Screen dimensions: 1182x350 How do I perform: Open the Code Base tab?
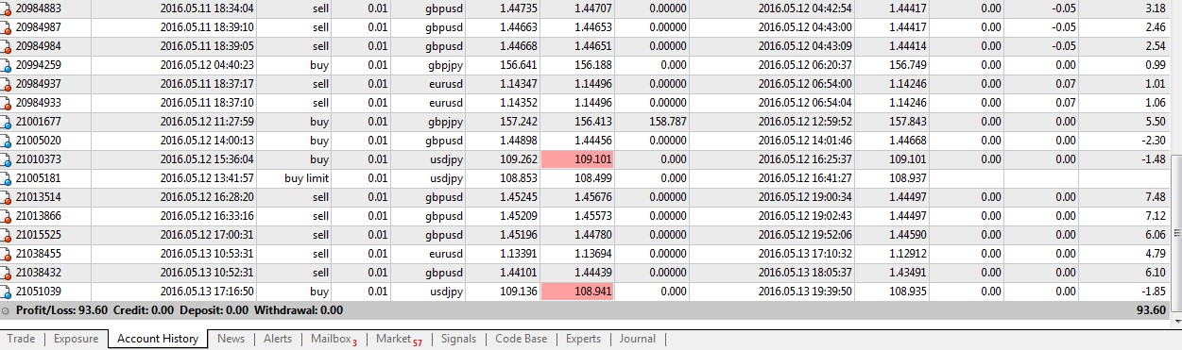(521, 339)
